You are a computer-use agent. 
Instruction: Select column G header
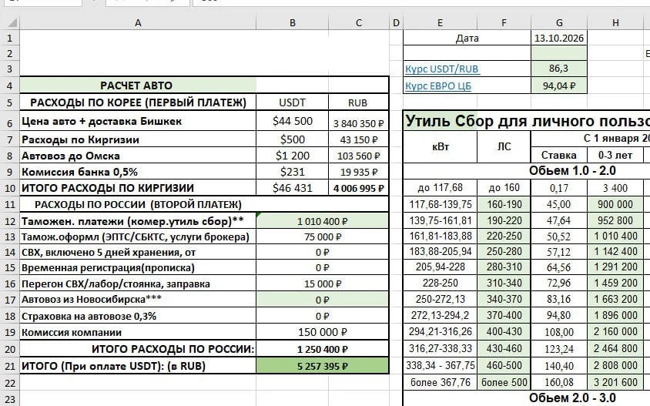(559, 23)
